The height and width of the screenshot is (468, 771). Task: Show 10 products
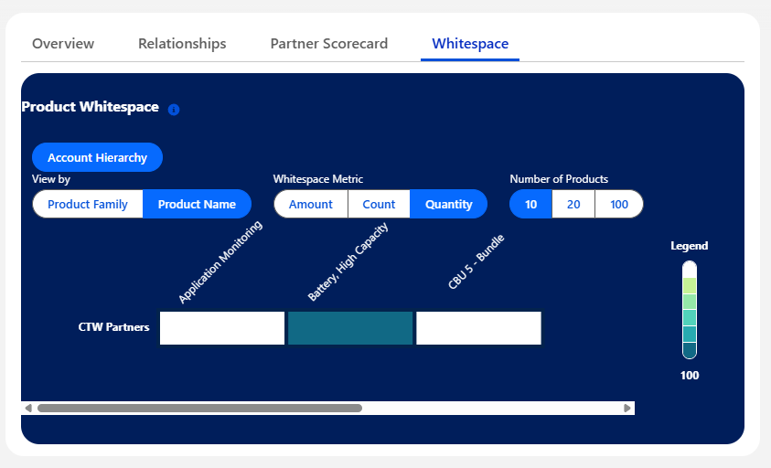tap(531, 204)
